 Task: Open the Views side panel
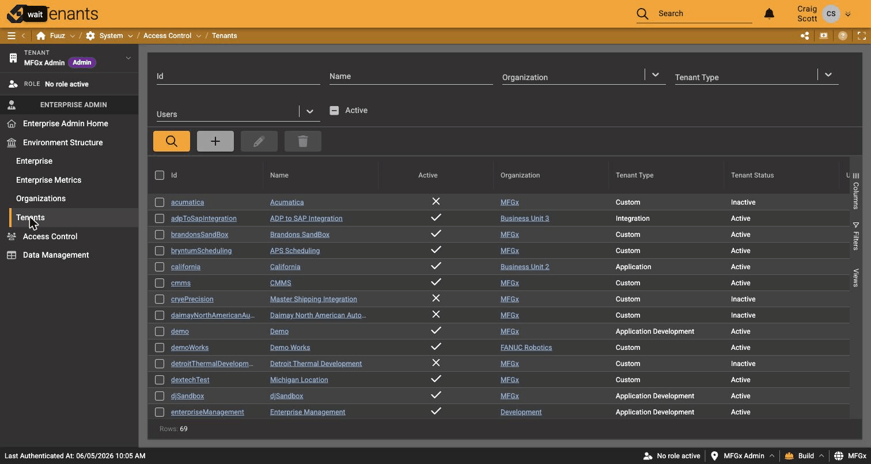[856, 277]
